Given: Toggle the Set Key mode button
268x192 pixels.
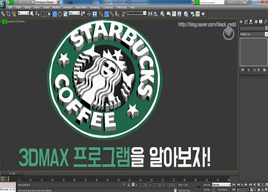Looking at the screenshot, I should click(207, 190).
